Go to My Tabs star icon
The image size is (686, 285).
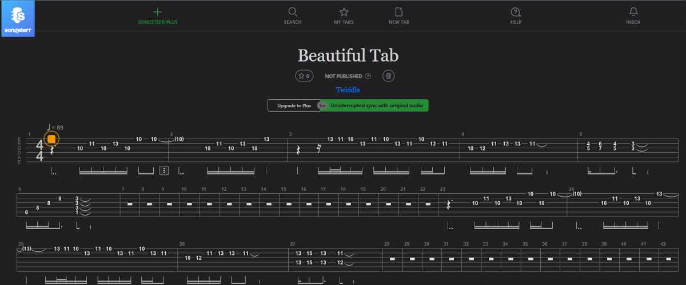coord(344,12)
